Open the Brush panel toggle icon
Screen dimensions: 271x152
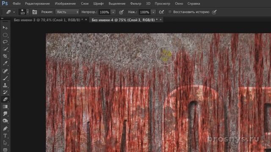tap(35, 12)
